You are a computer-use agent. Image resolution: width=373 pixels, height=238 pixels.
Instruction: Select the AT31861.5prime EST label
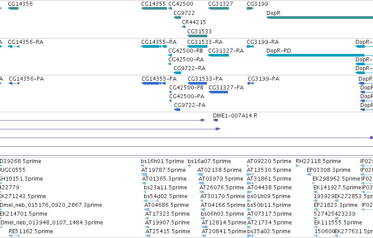270,179
